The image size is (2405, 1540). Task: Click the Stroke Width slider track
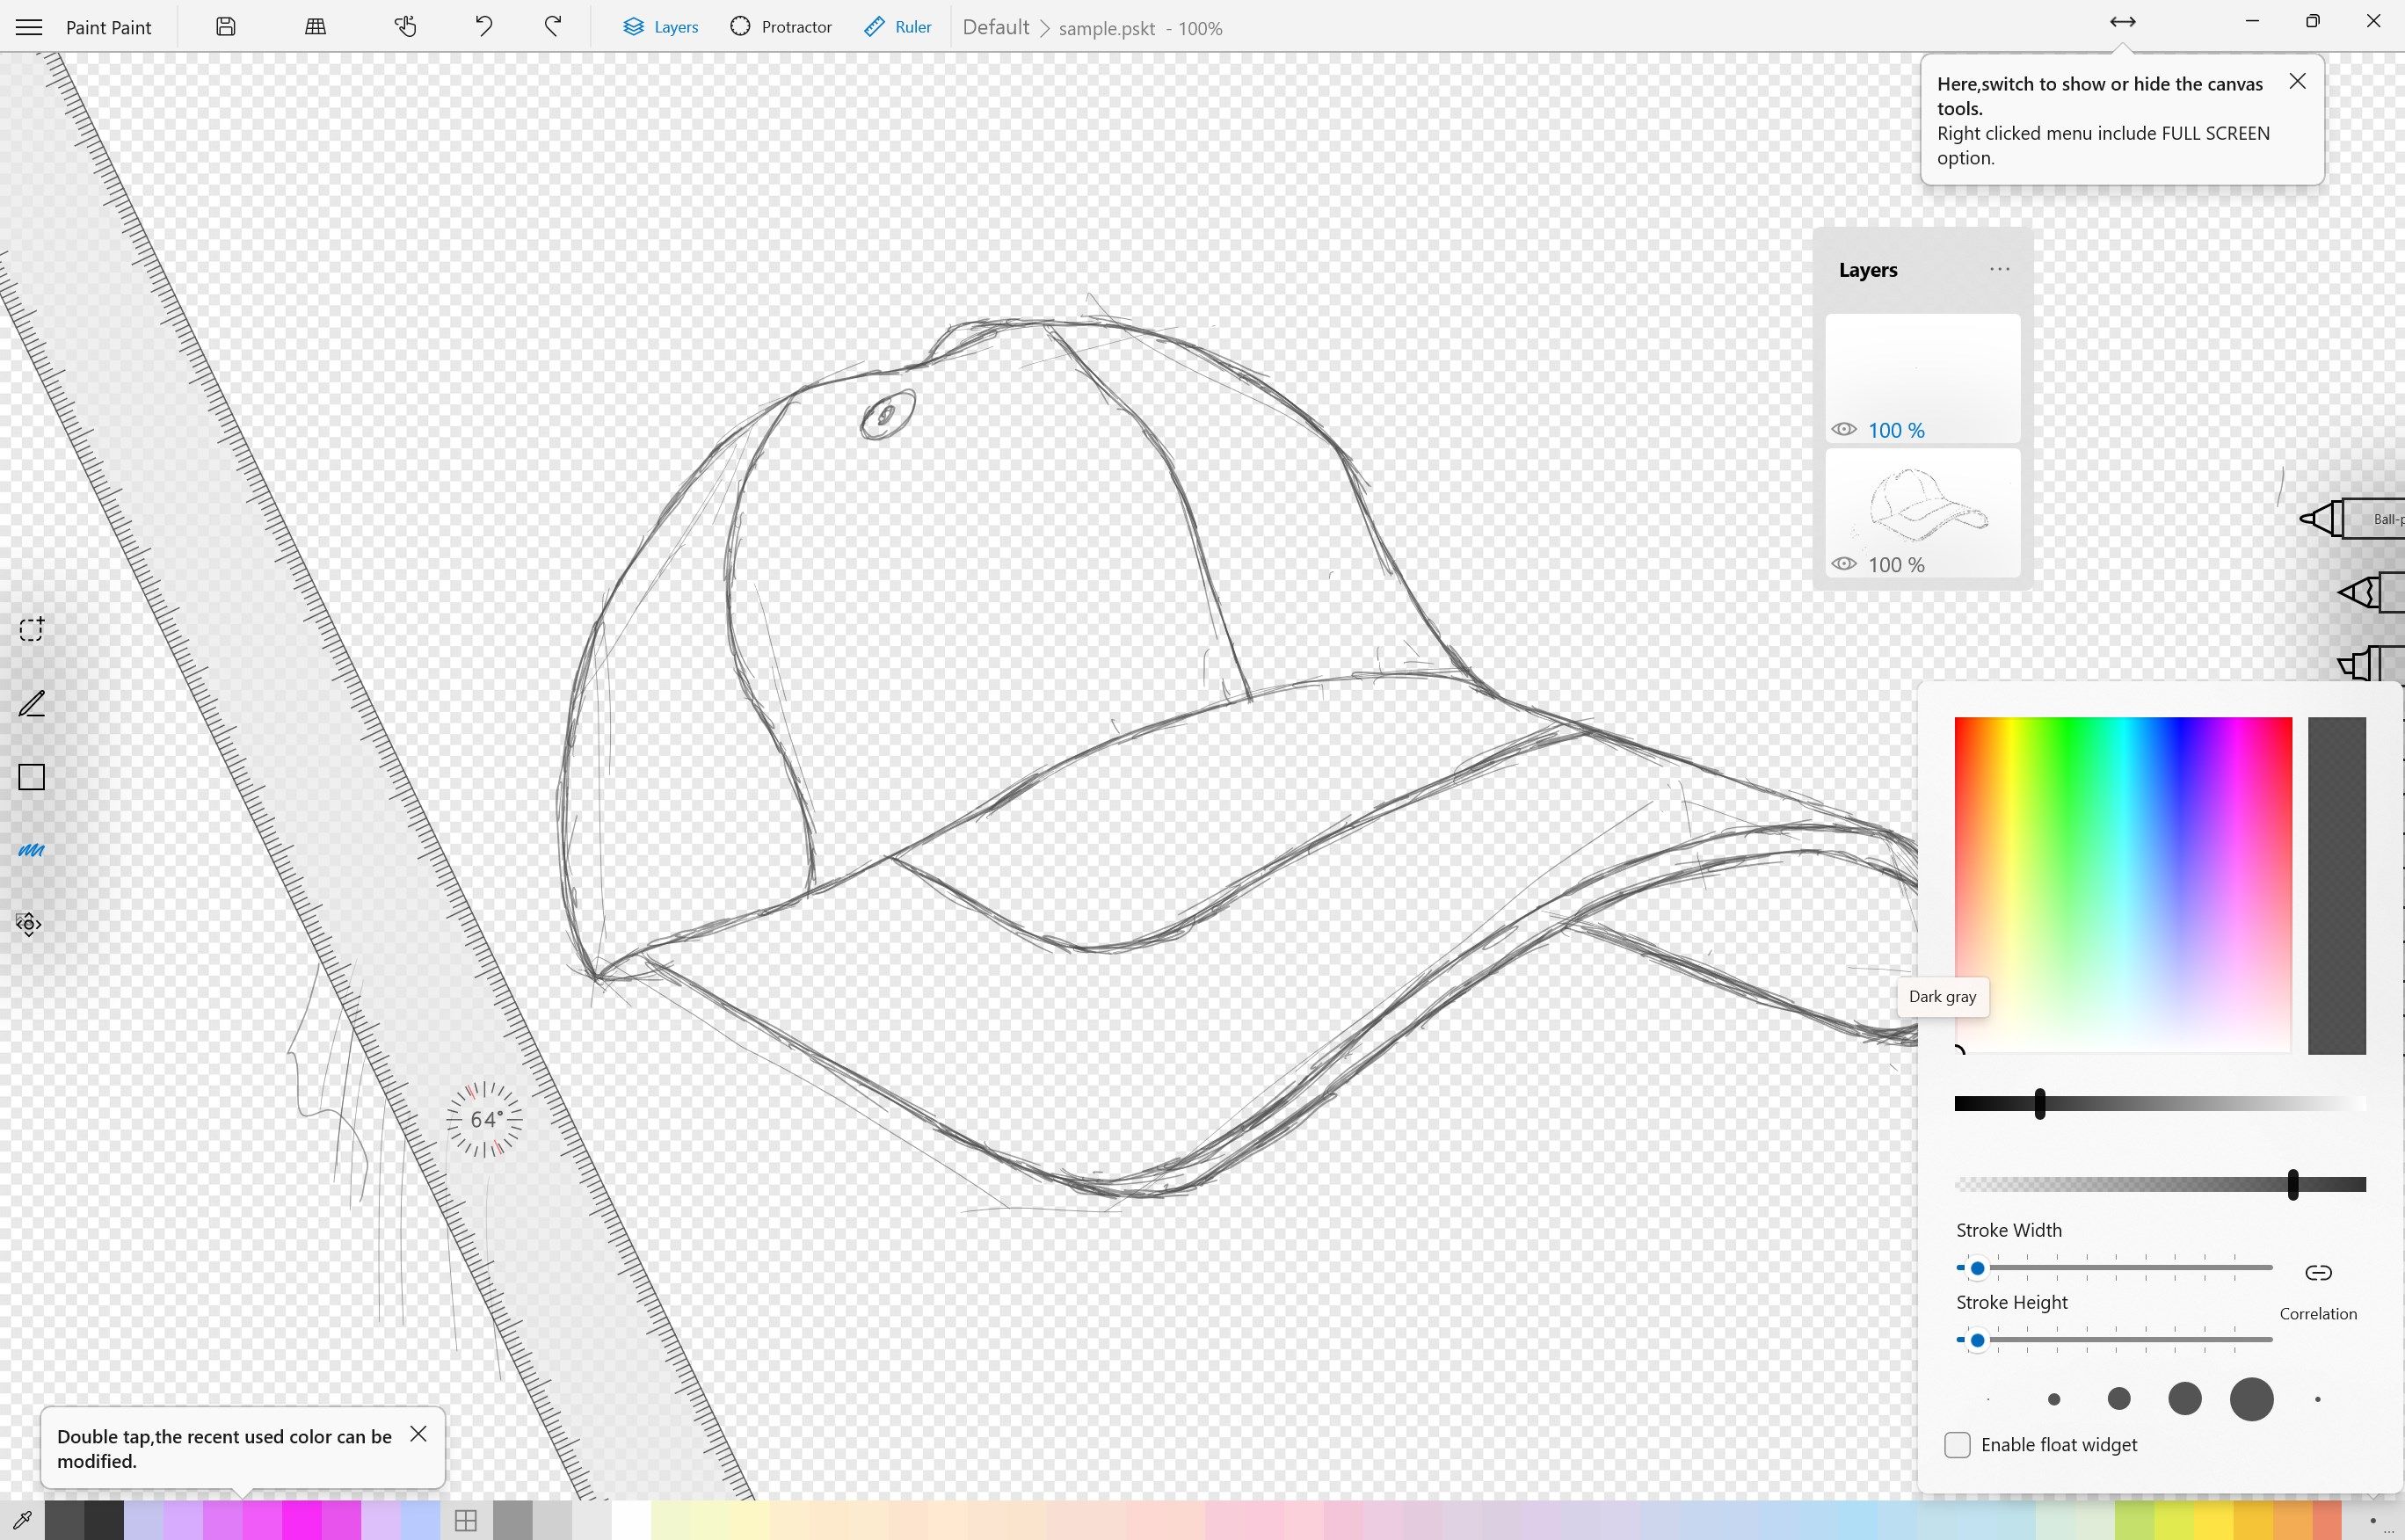[x=2115, y=1268]
